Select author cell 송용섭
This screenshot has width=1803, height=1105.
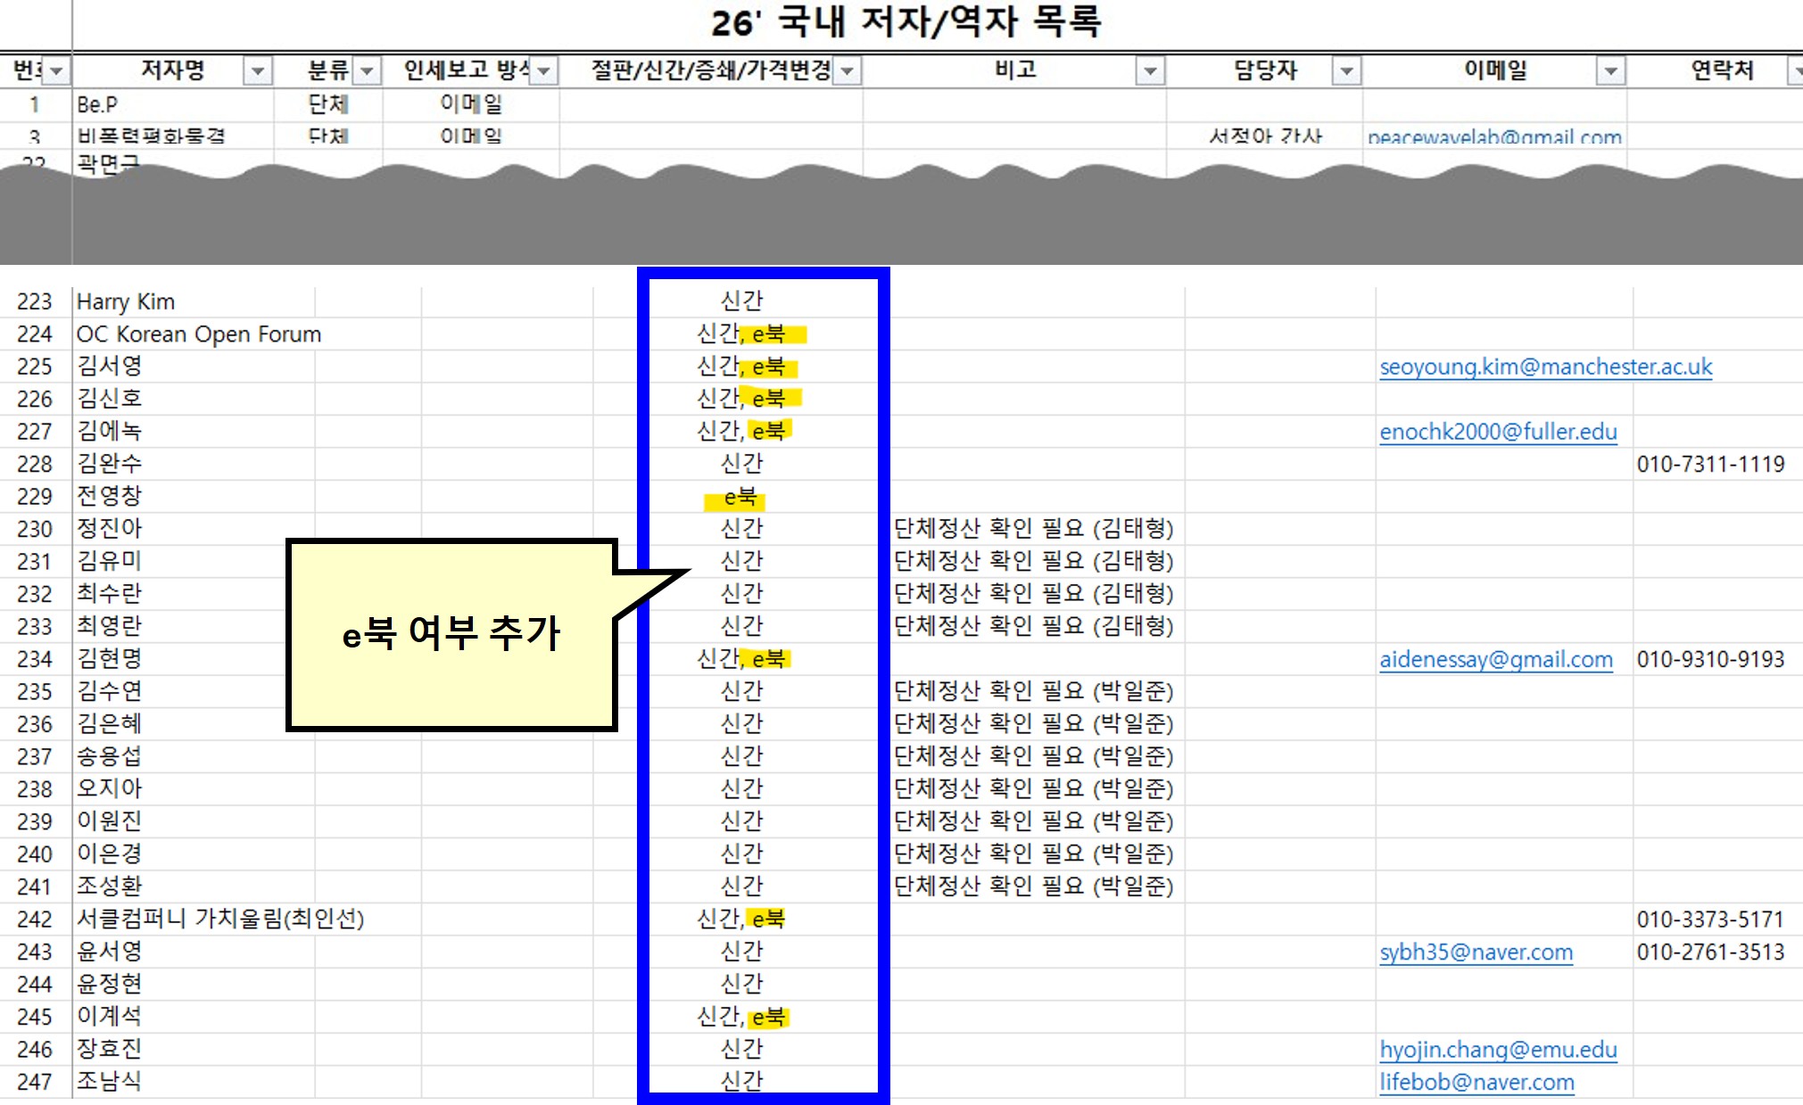coord(194,756)
